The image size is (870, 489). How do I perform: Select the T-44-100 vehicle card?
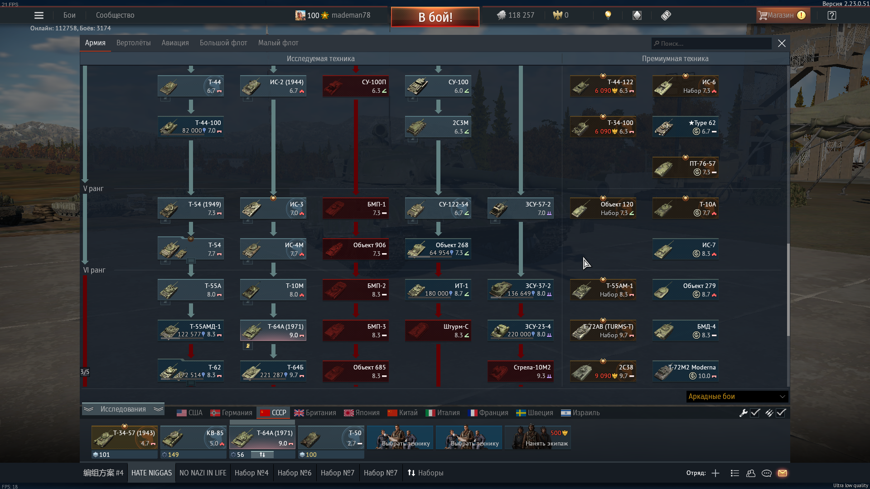pos(191,127)
